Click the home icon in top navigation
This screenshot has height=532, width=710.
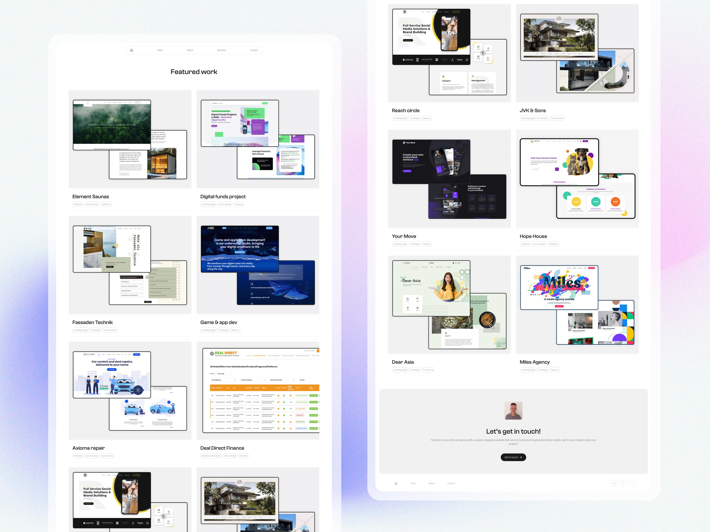click(x=131, y=50)
